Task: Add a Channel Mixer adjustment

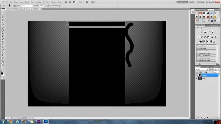Action: 215,37
